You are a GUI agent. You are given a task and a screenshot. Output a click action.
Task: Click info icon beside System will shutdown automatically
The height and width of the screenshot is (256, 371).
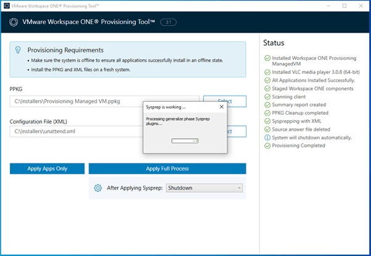click(x=267, y=138)
